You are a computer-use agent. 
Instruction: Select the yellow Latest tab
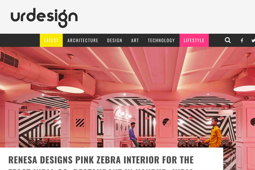(51, 40)
